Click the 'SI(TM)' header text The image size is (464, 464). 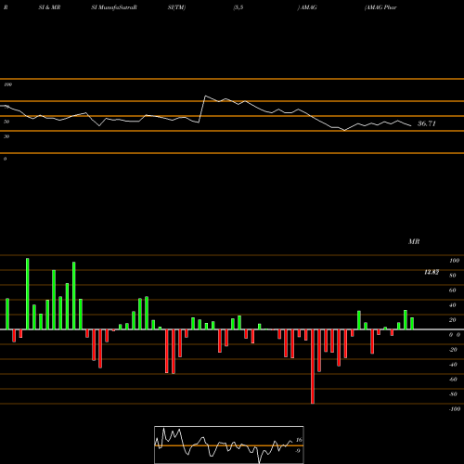[x=176, y=7]
